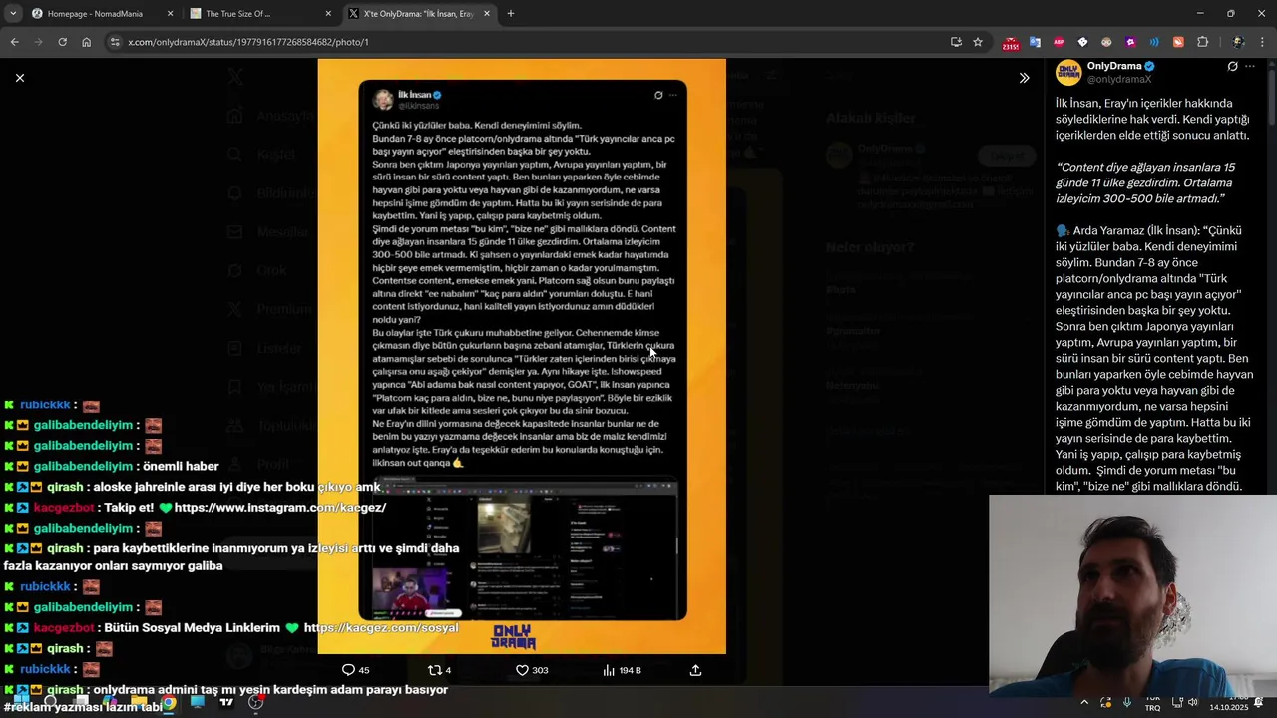View analytics icon showing 194 B

pos(622,670)
